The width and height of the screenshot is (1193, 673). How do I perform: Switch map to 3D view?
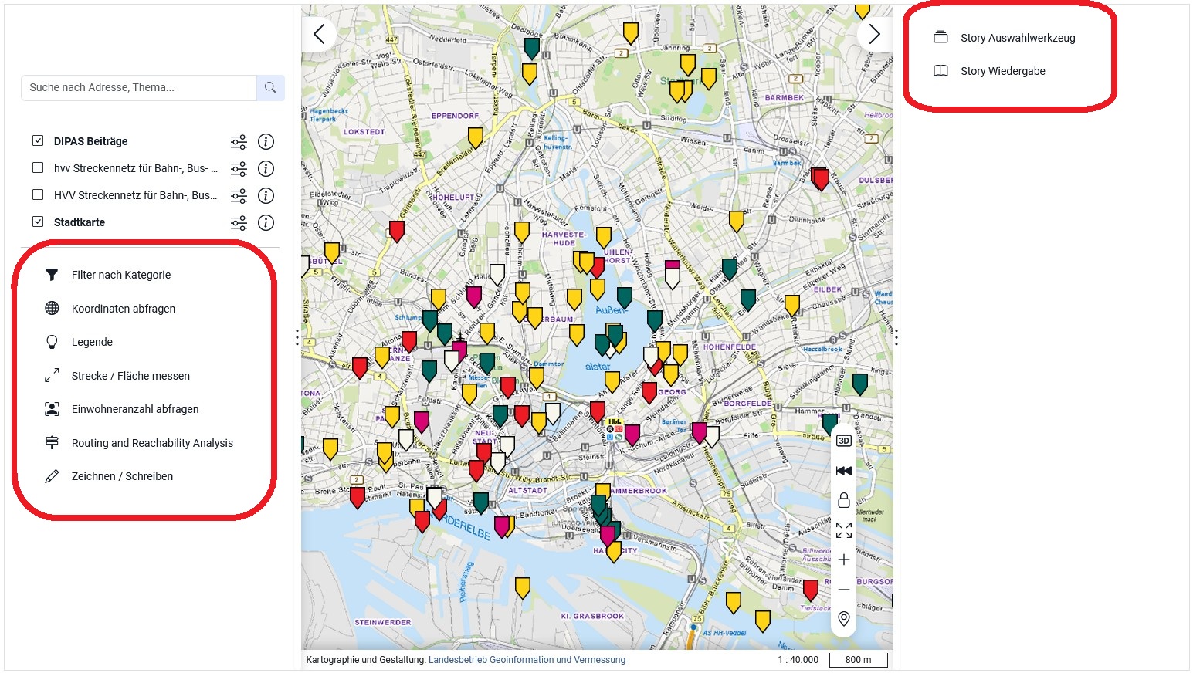[x=844, y=441]
